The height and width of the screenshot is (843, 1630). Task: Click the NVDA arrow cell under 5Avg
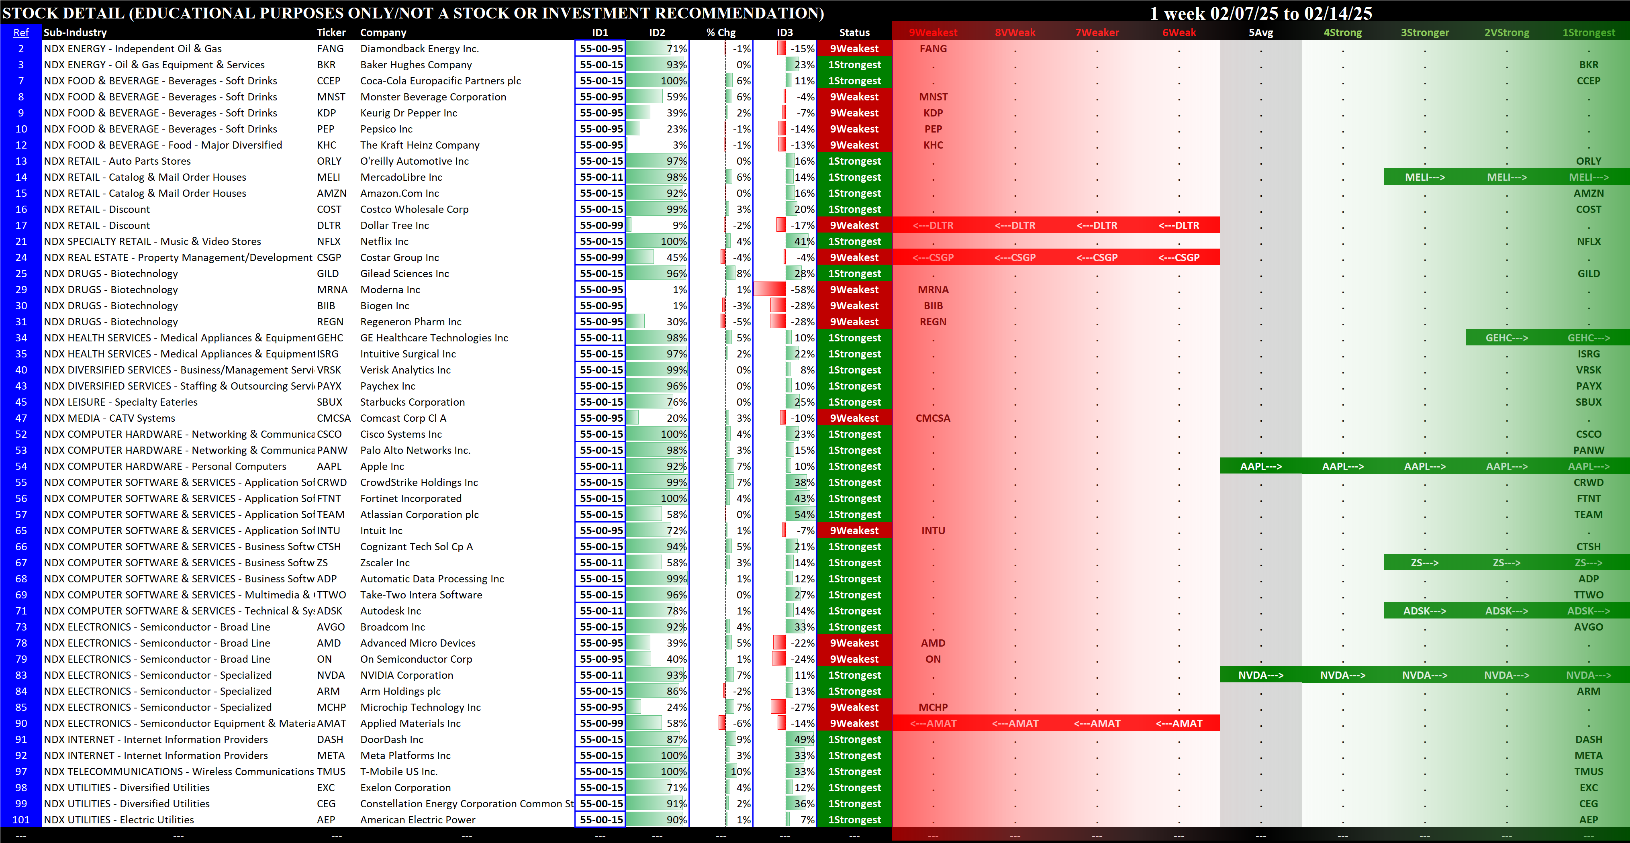pos(1260,675)
